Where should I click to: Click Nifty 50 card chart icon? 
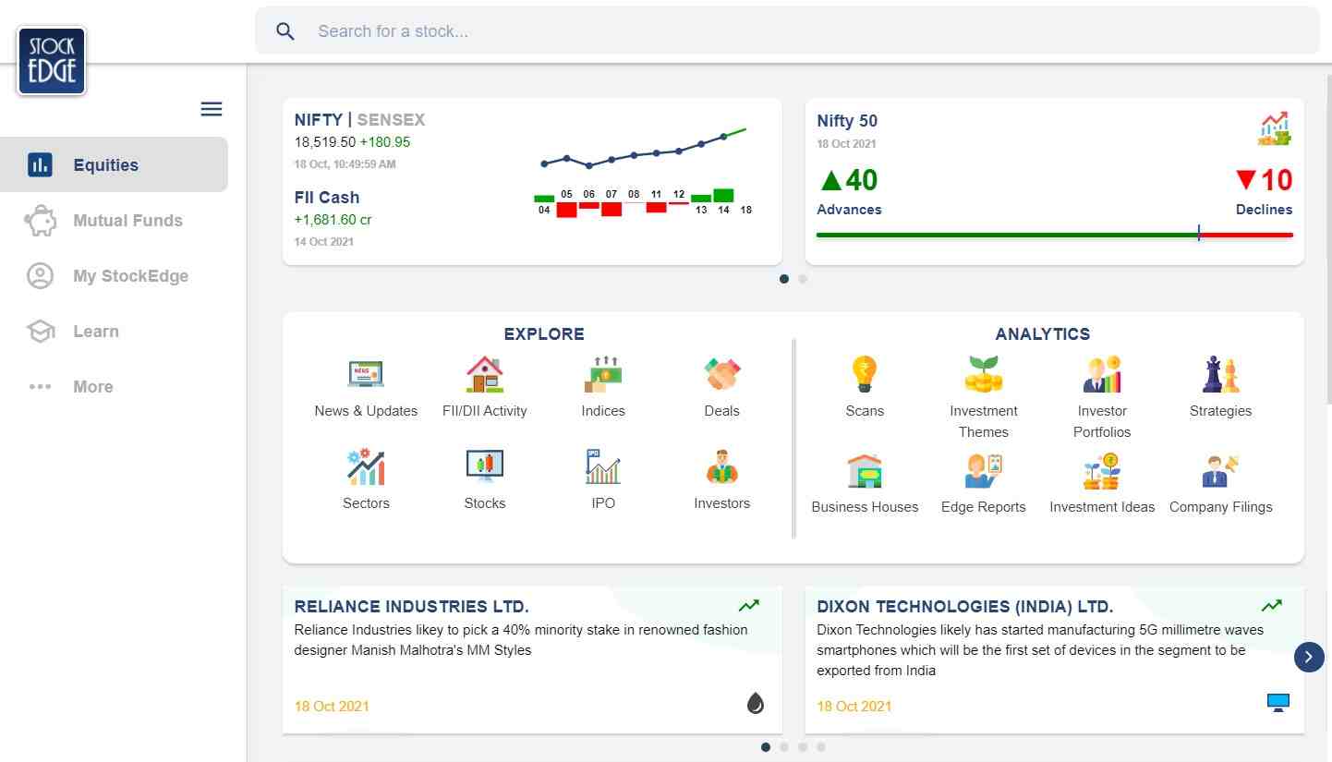tap(1274, 128)
